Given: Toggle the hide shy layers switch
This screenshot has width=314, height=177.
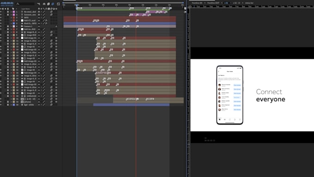Looking at the screenshot, I should tap(44, 4).
